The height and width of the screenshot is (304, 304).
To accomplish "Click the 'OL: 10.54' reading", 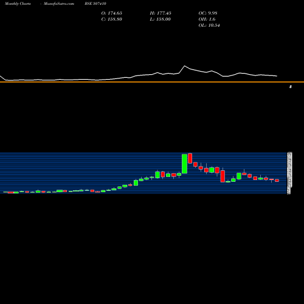I will pyautogui.click(x=209, y=26).
